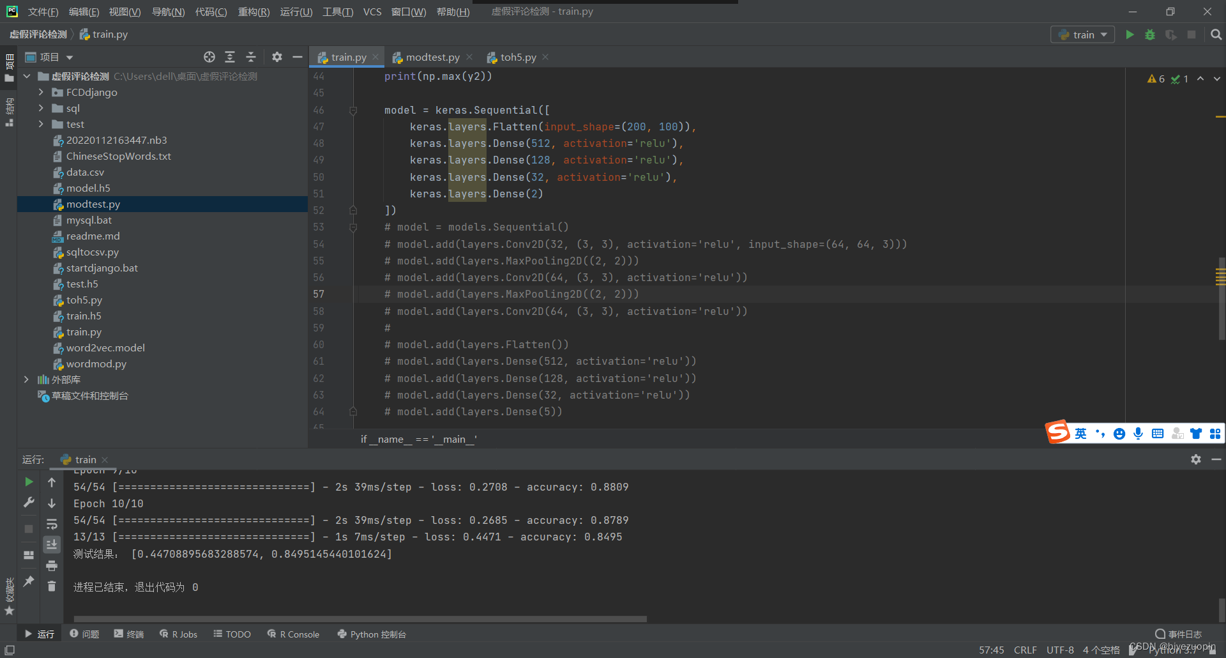Clear all console output trash icon
1226x658 pixels.
[x=52, y=586]
